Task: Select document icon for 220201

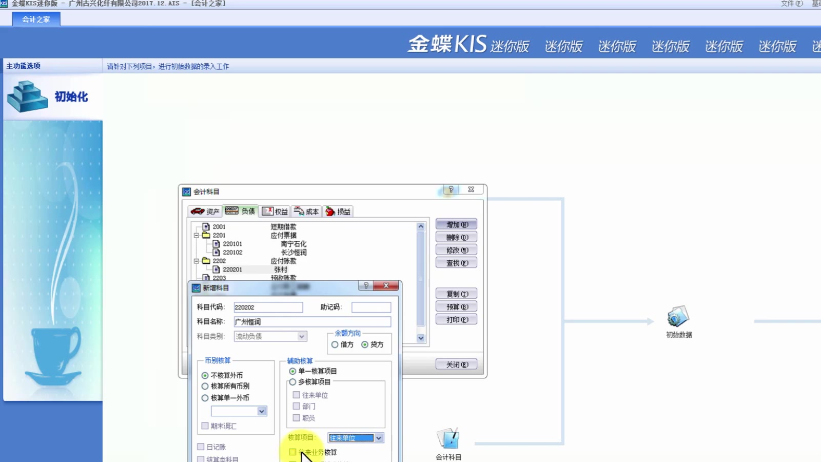Action: coord(216,269)
